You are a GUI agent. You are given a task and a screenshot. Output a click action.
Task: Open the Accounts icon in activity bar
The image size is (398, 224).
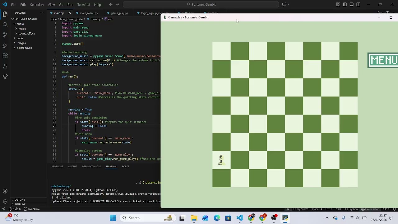5,191
